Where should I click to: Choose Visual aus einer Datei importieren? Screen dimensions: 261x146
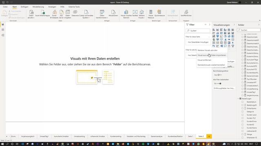coord(212,55)
